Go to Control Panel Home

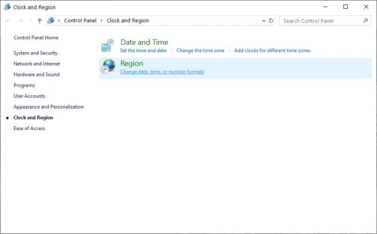click(x=36, y=38)
